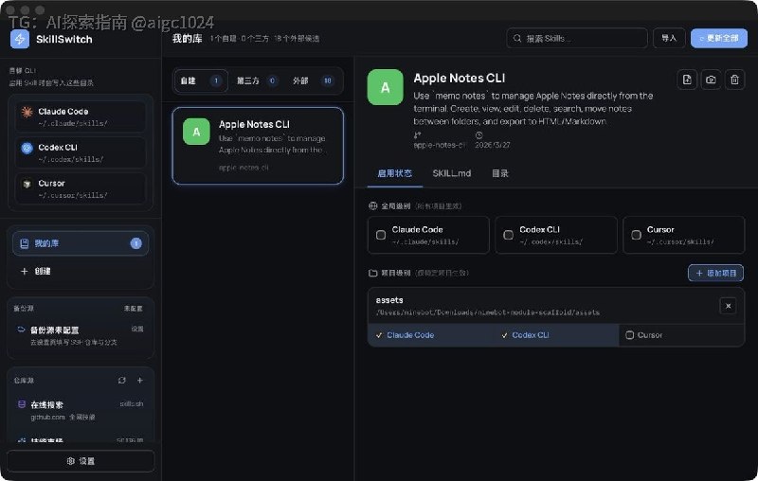Click the 添加项目 add project button
758x481 pixels.
tap(715, 274)
